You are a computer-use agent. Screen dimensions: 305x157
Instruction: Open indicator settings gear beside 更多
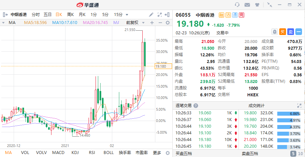click(x=167, y=153)
